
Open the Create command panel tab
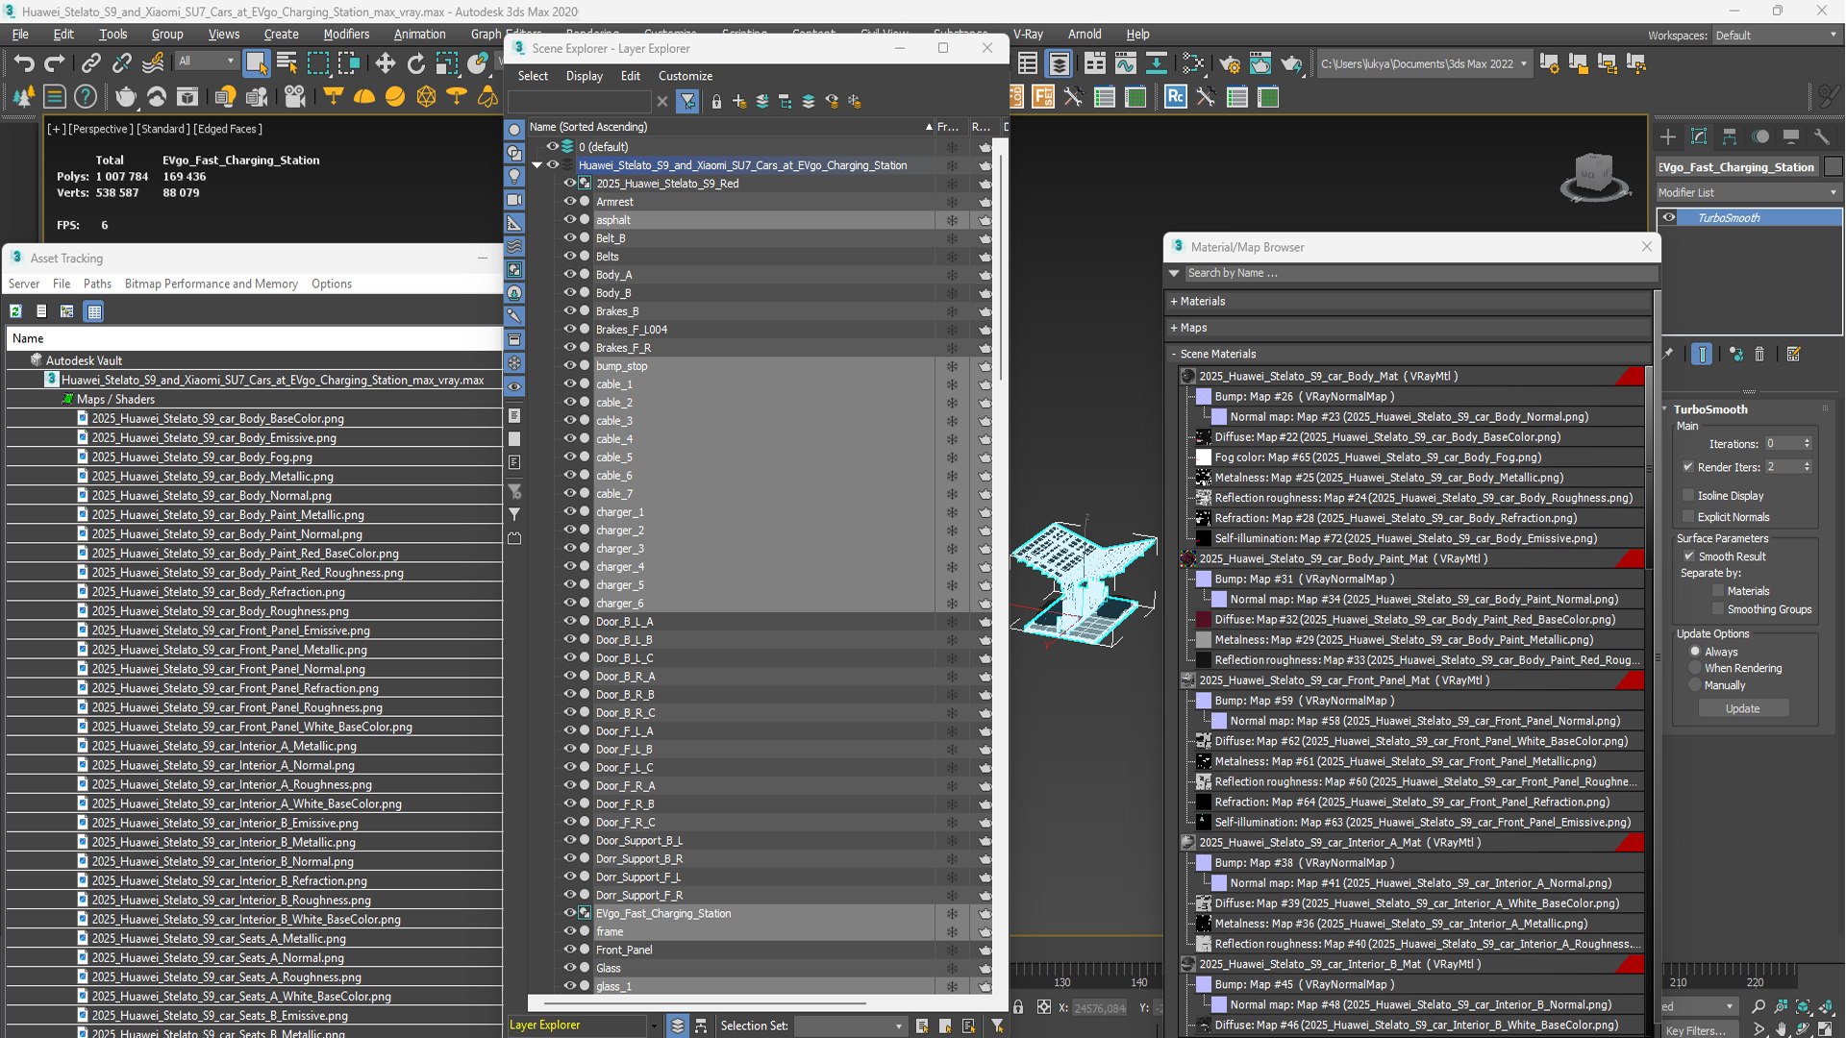click(1668, 136)
